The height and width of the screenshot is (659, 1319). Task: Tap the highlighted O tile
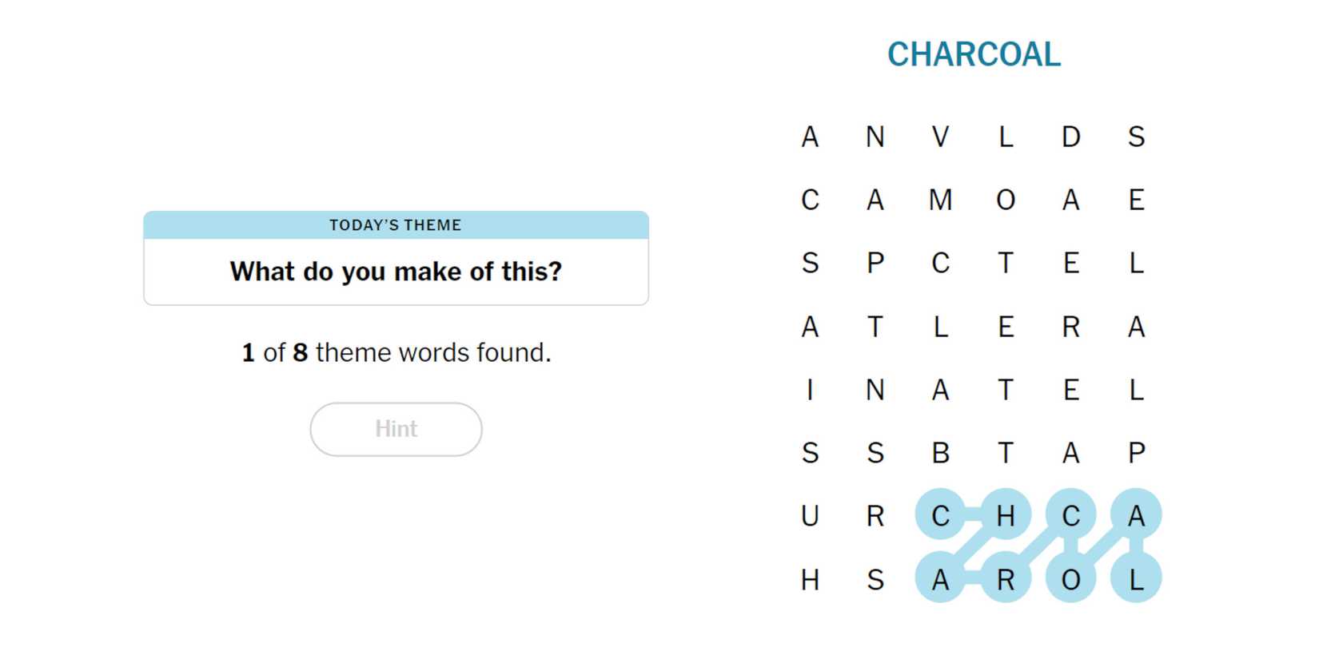click(x=1070, y=579)
